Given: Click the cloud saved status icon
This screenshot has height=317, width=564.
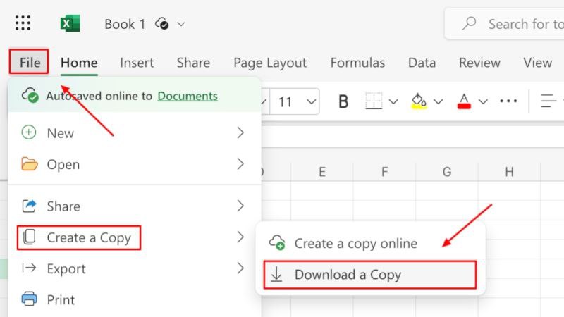Looking at the screenshot, I should tap(162, 24).
